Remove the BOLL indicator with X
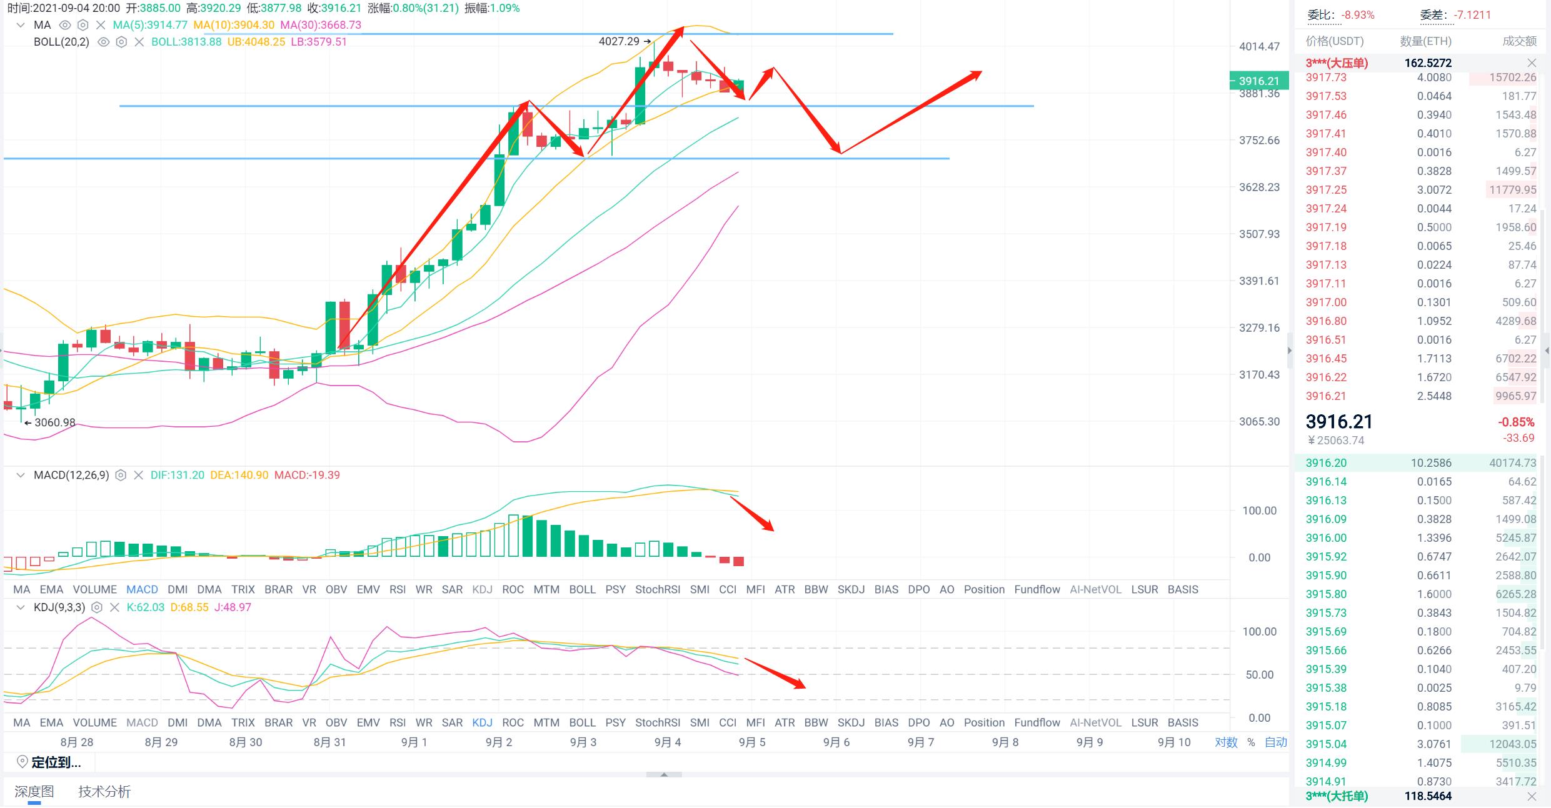This screenshot has height=808, width=1551. (139, 42)
